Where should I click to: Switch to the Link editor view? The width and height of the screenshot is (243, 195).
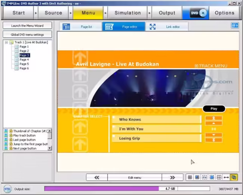[x=167, y=27]
